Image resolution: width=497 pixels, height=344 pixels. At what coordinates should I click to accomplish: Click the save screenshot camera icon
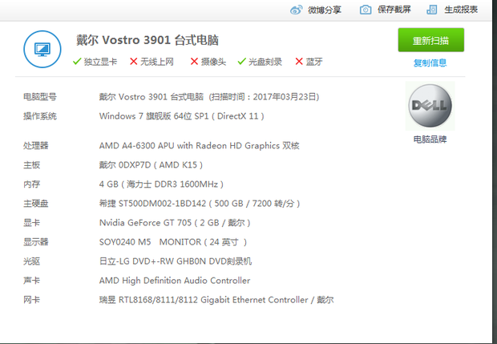(366, 10)
